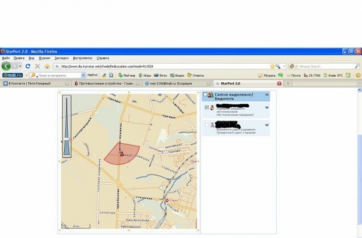Screen dimensions: 362x238
Task: Check the dollar rate 29.7768 indicator
Action: click(312, 76)
